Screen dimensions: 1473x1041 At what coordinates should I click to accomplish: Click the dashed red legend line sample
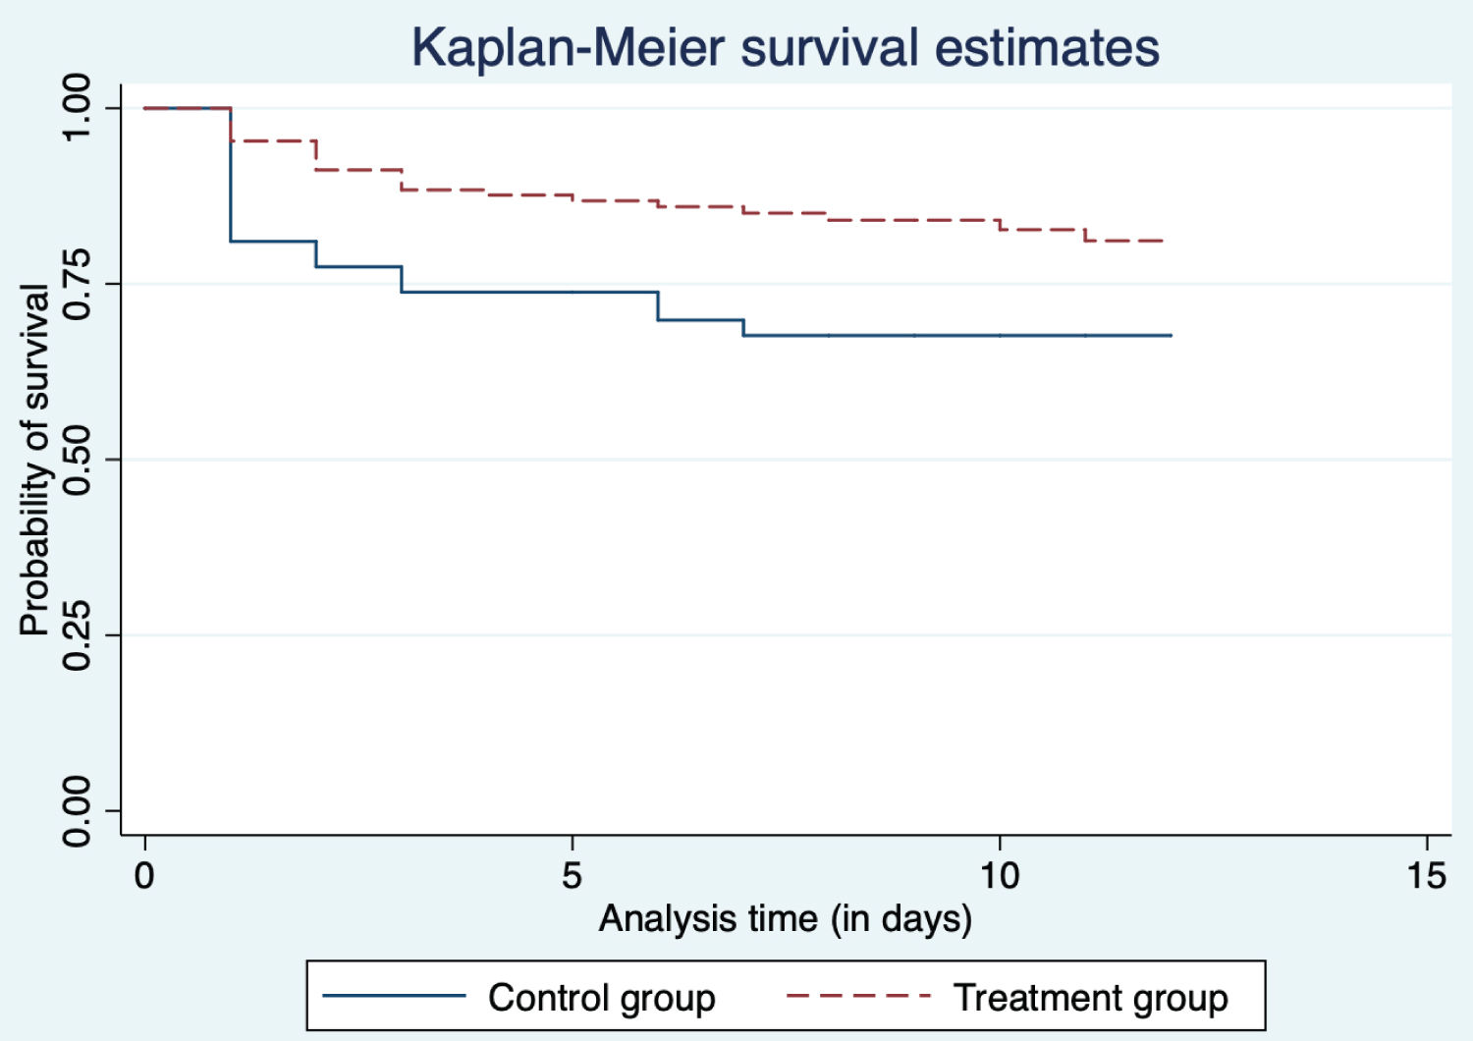click(x=858, y=996)
